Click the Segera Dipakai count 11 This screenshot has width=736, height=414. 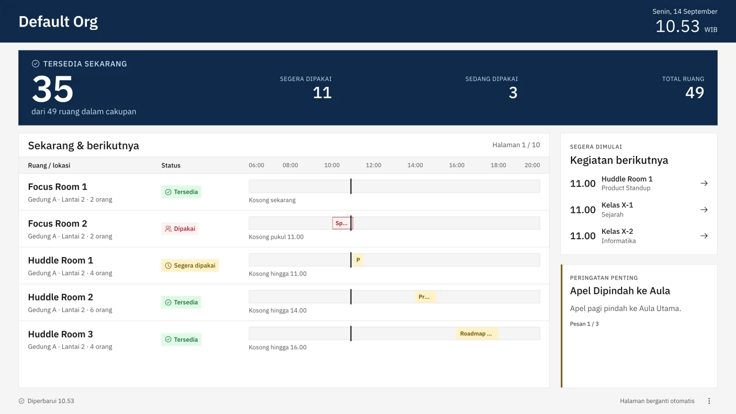click(322, 93)
